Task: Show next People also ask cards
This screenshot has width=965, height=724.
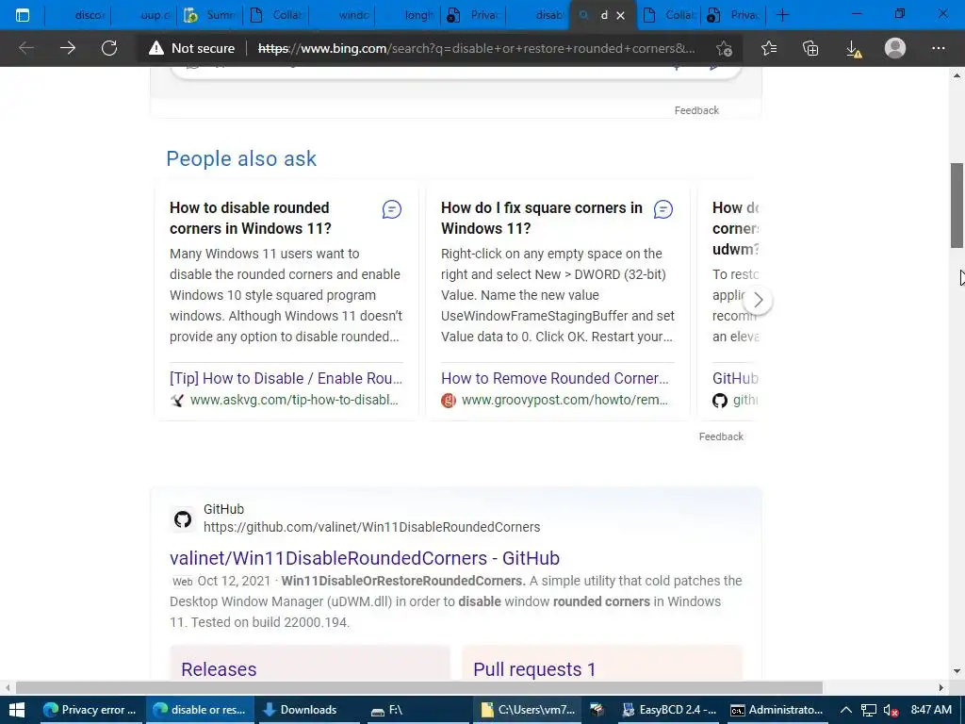Action: tap(759, 300)
